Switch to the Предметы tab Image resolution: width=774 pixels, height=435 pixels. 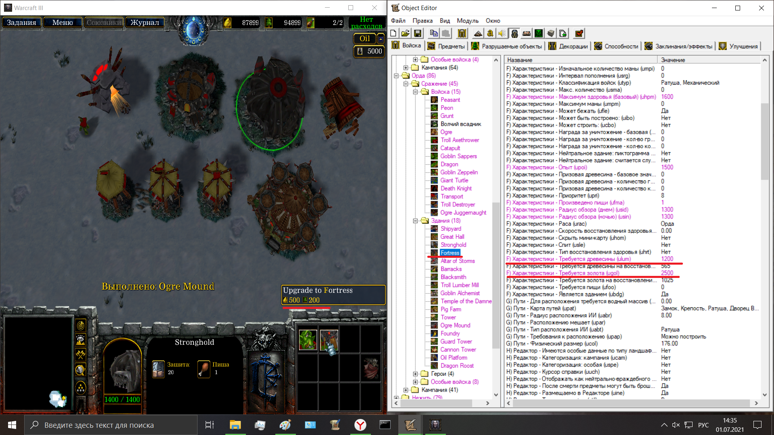[x=447, y=46]
